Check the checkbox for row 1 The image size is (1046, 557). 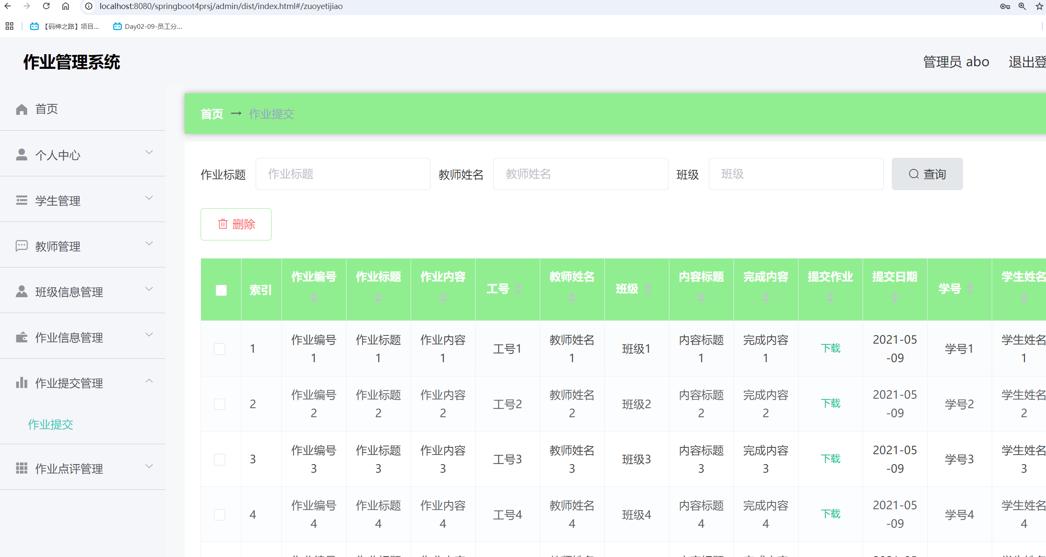pos(220,348)
